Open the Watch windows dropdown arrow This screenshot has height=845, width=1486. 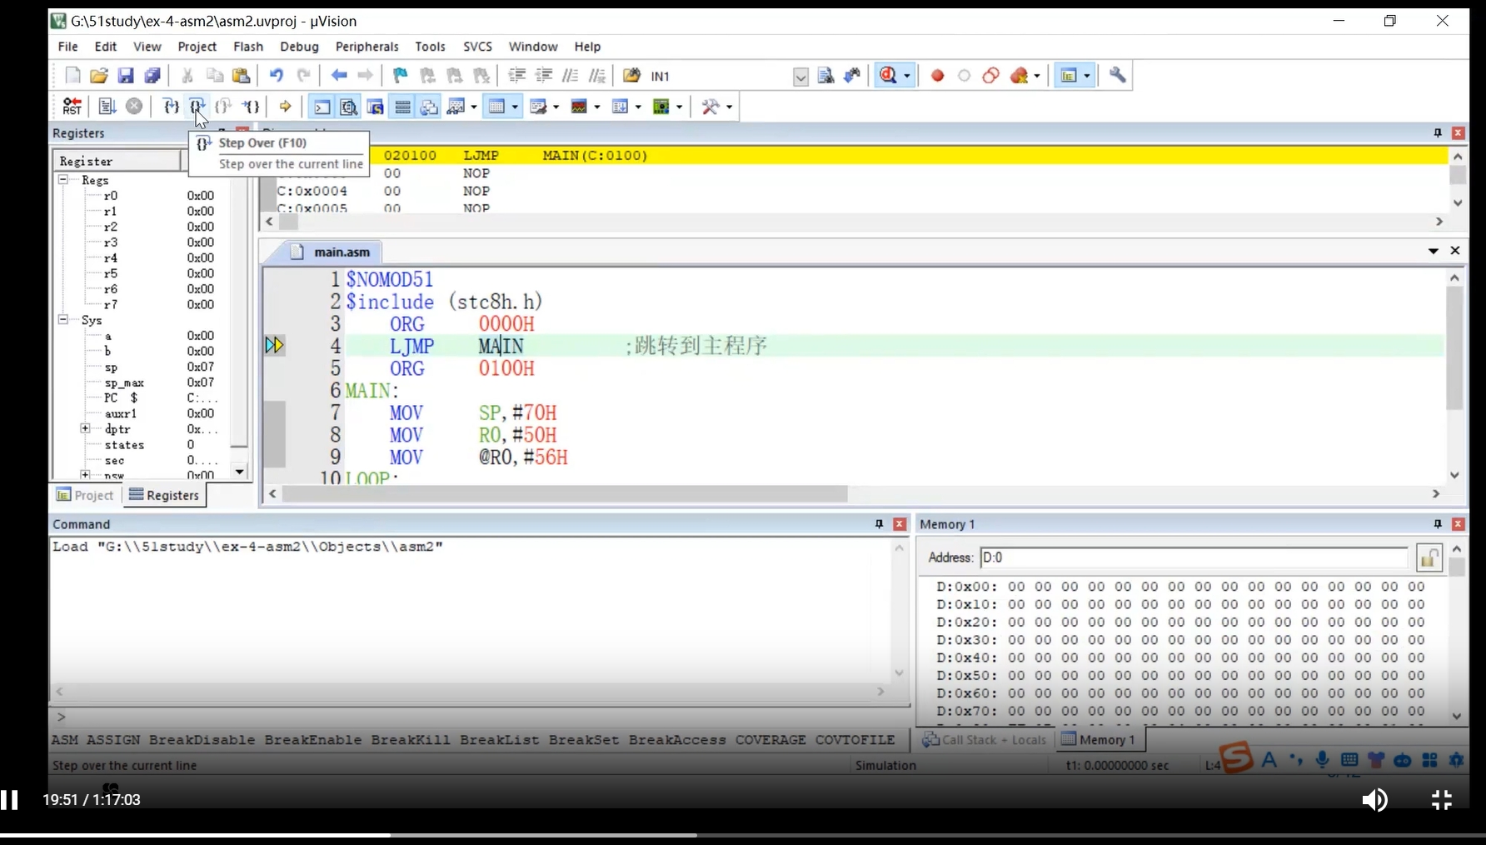pyautogui.click(x=474, y=107)
